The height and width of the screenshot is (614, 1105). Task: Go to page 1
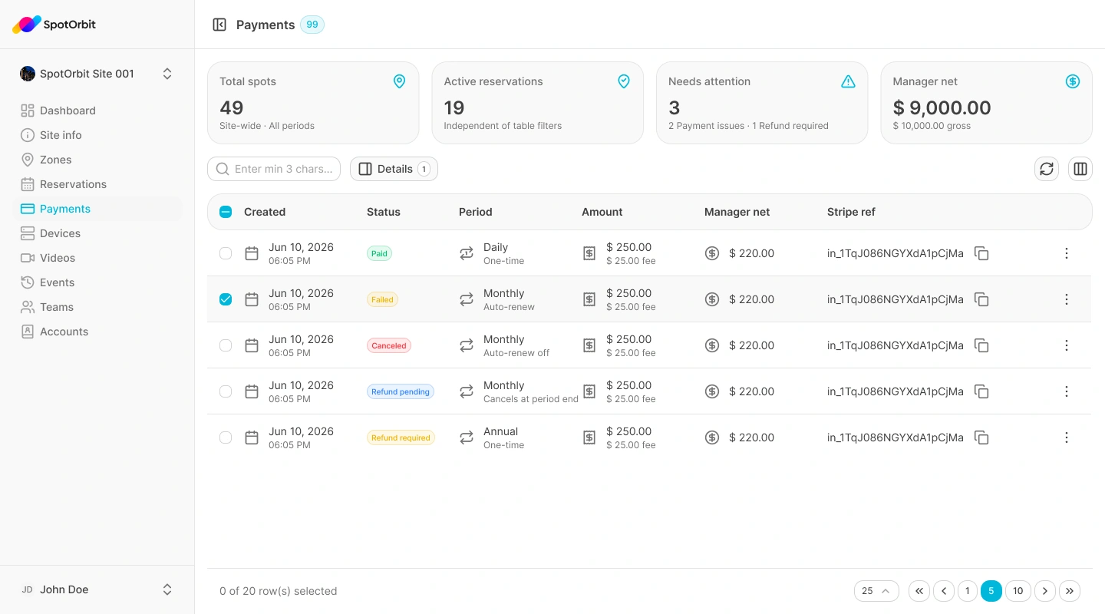[968, 591]
